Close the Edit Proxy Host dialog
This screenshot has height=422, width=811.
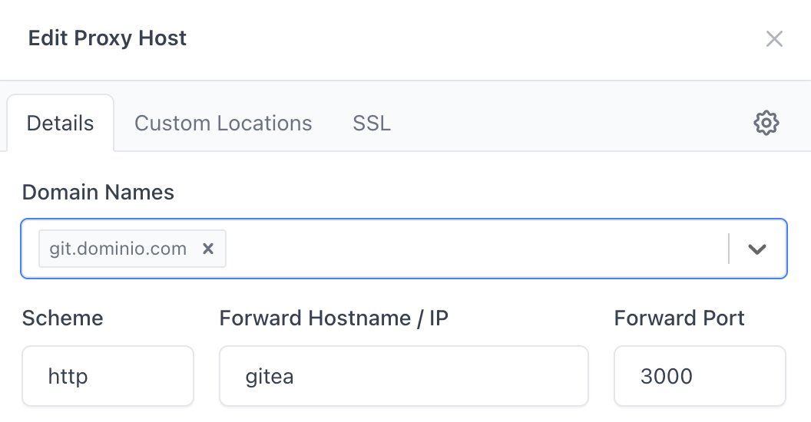click(774, 39)
